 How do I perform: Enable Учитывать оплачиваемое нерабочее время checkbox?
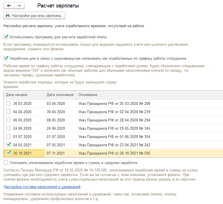pyautogui.click(x=6, y=163)
